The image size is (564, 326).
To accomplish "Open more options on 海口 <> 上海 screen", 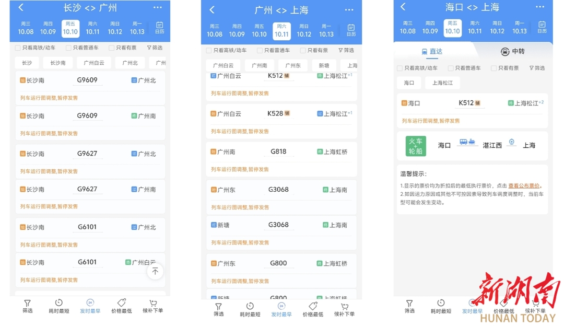I will coord(540,7).
